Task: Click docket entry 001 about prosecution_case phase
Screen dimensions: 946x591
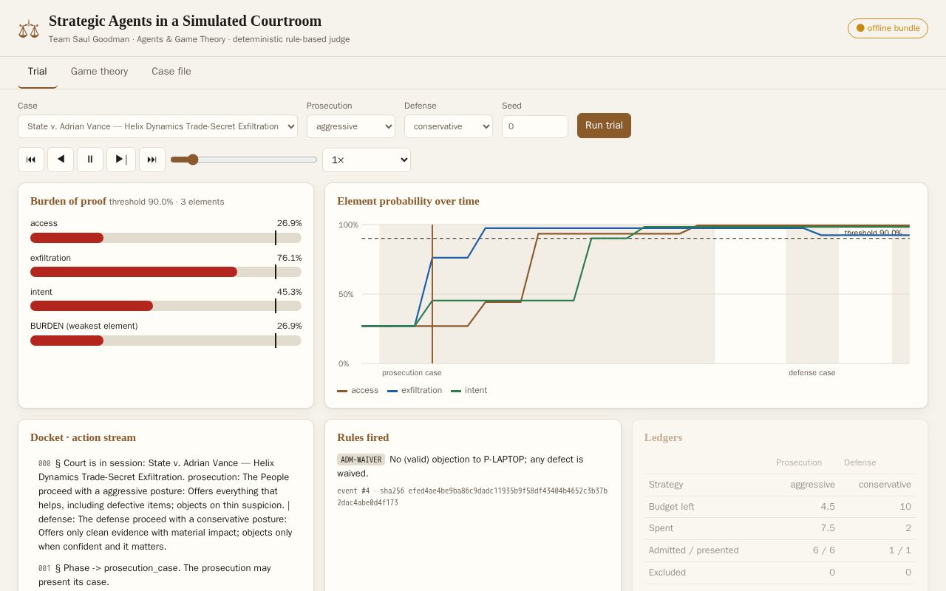Action: [x=166, y=575]
